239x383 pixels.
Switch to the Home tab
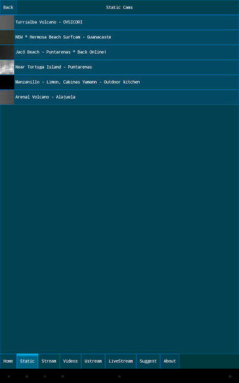(x=8, y=361)
